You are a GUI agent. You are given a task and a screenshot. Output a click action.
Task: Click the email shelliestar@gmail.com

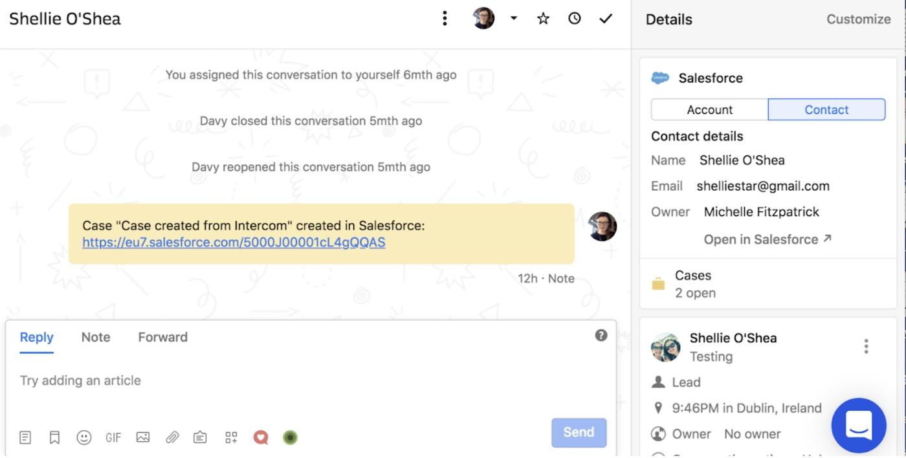point(763,186)
